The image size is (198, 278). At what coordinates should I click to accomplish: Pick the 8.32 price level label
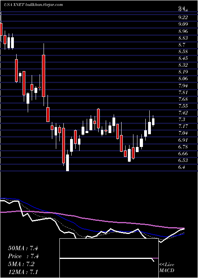[x=183, y=65]
